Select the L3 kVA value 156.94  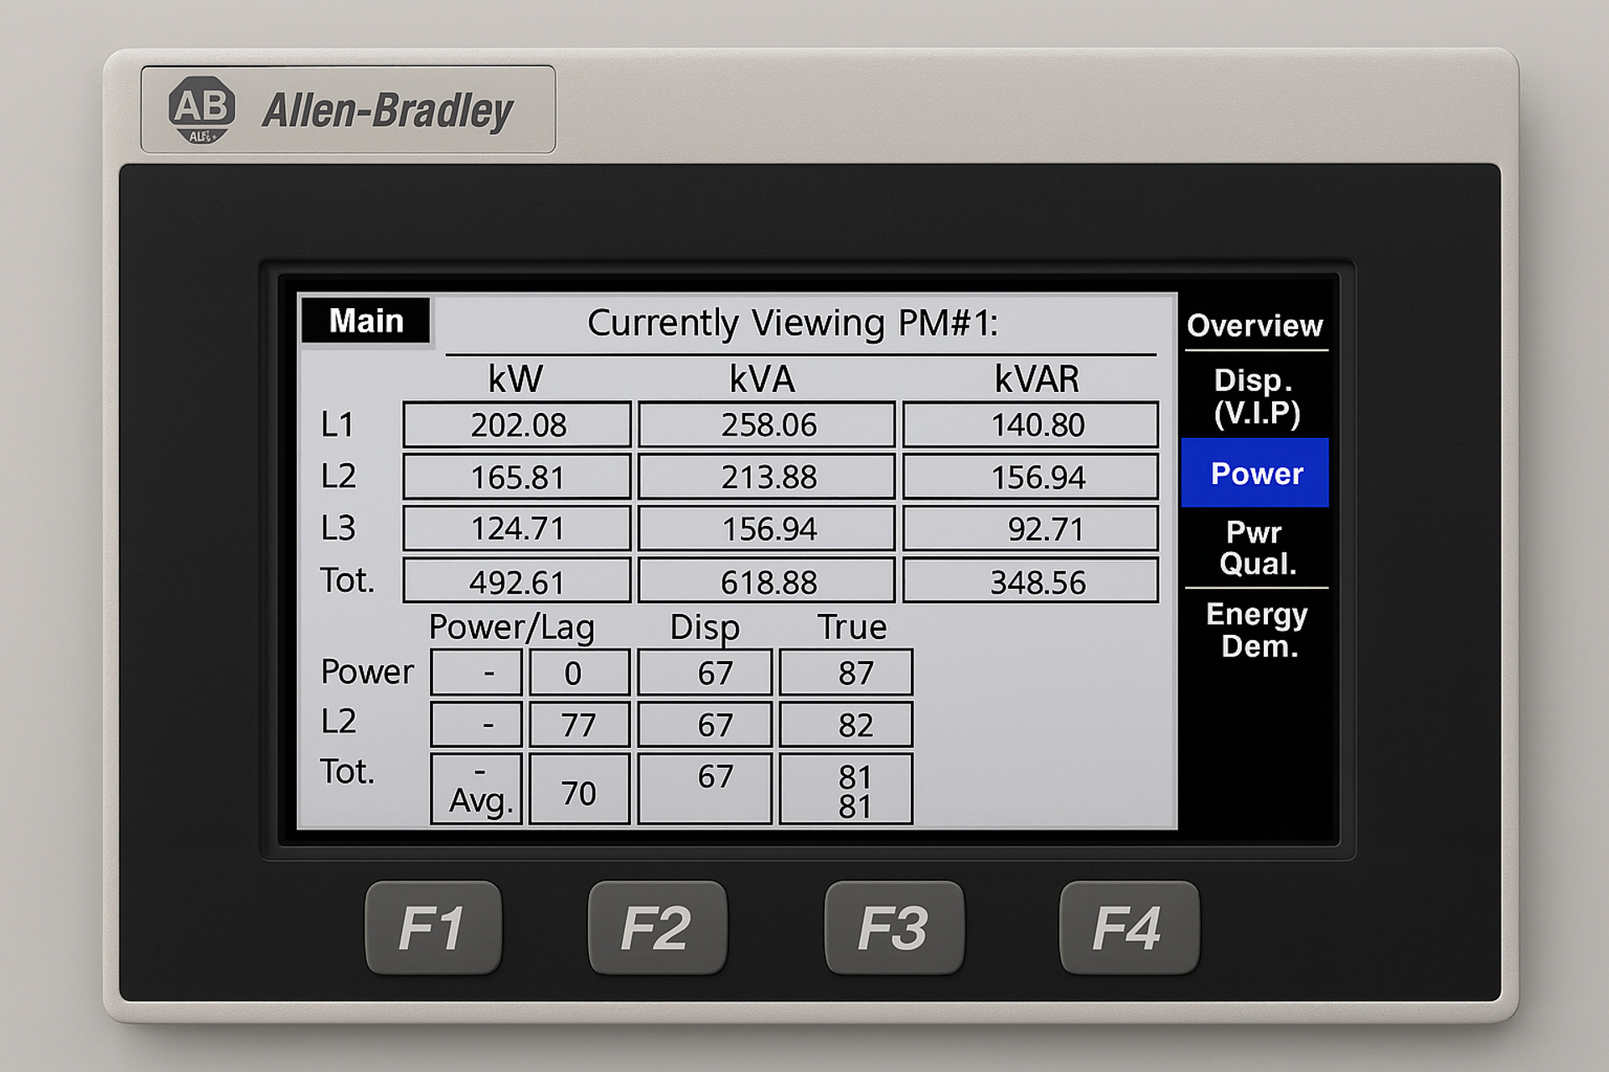[767, 528]
